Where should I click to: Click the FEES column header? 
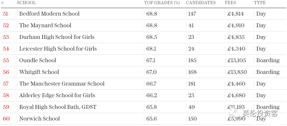coord(230,3)
